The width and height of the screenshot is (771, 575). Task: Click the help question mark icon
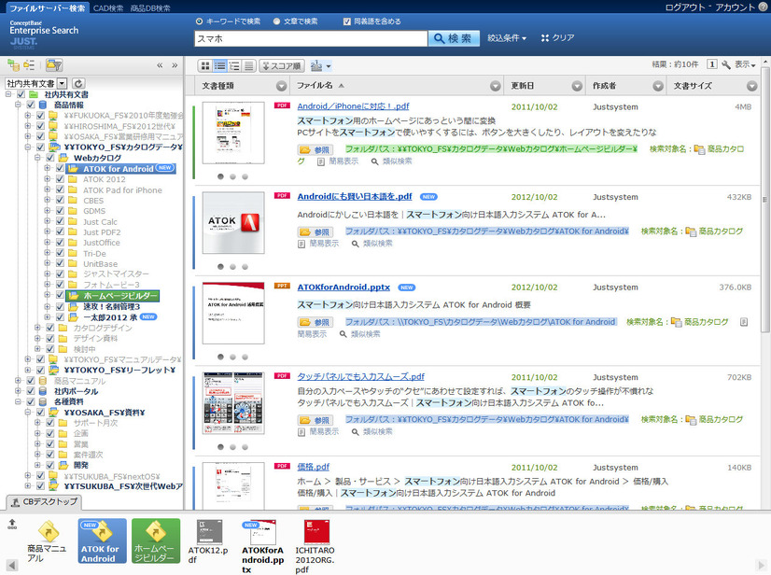[763, 7]
